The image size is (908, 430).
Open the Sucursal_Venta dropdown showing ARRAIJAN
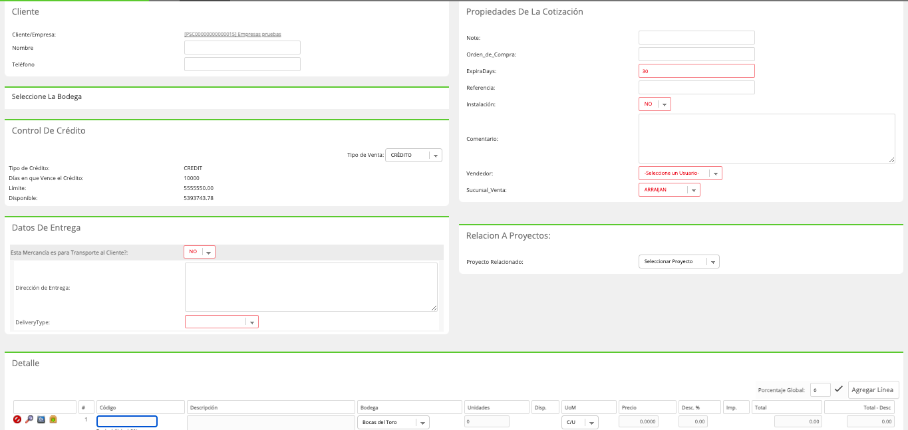coord(669,190)
